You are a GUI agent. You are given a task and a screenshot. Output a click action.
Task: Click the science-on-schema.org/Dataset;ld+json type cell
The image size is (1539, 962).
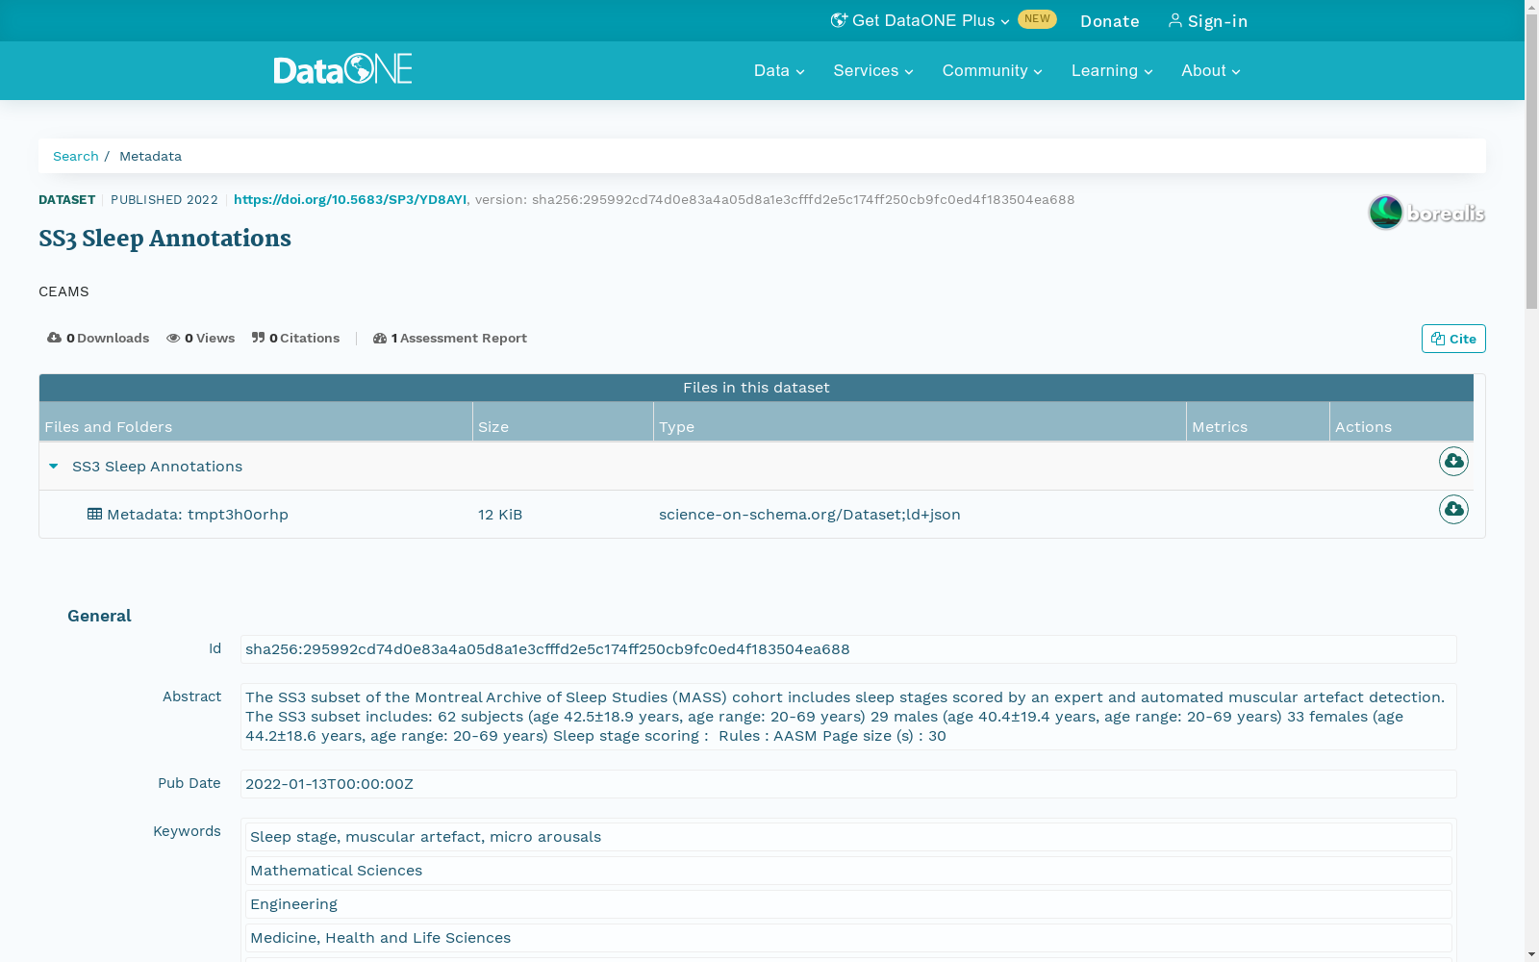pyautogui.click(x=810, y=515)
